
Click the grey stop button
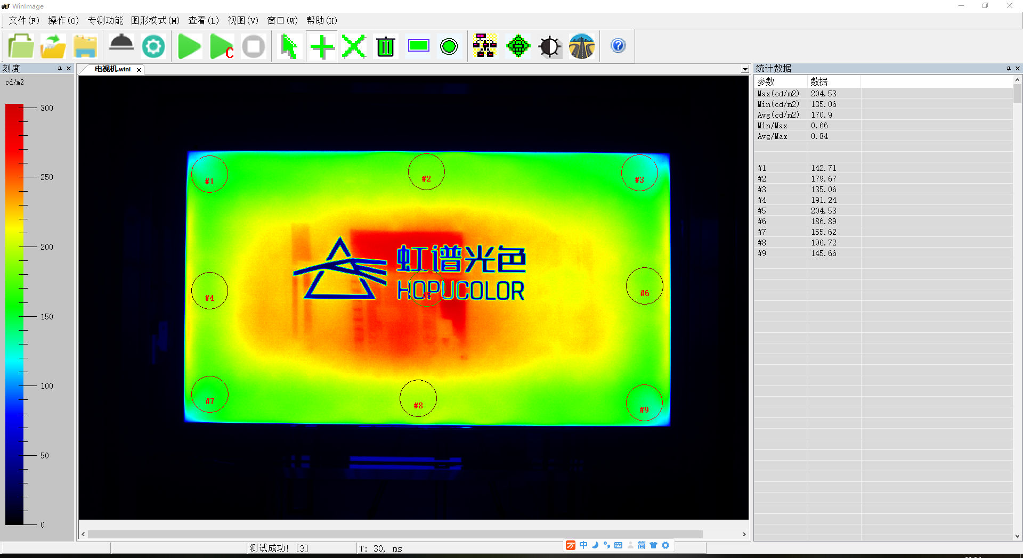[254, 46]
